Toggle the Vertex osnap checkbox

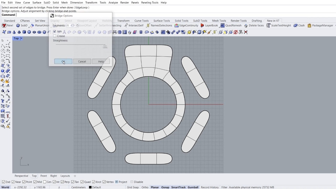pos(104,182)
